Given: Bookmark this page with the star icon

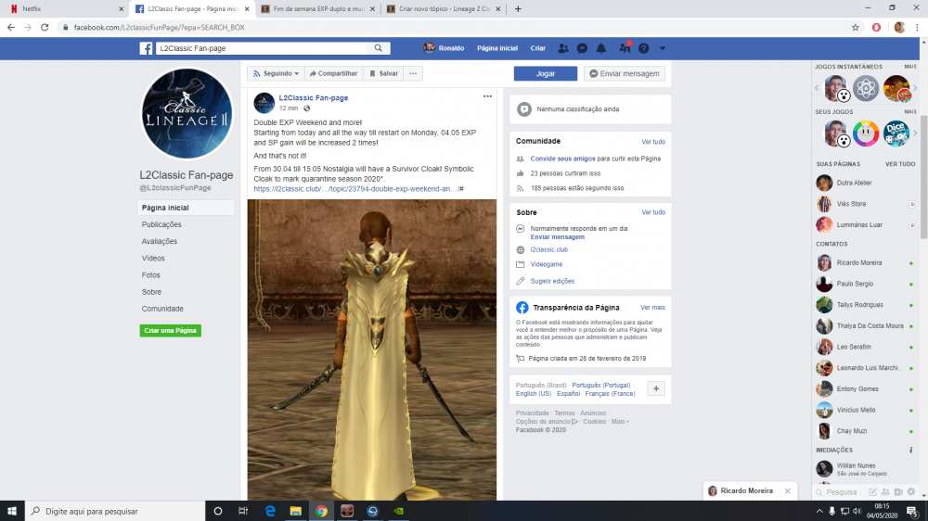Looking at the screenshot, I should click(856, 27).
